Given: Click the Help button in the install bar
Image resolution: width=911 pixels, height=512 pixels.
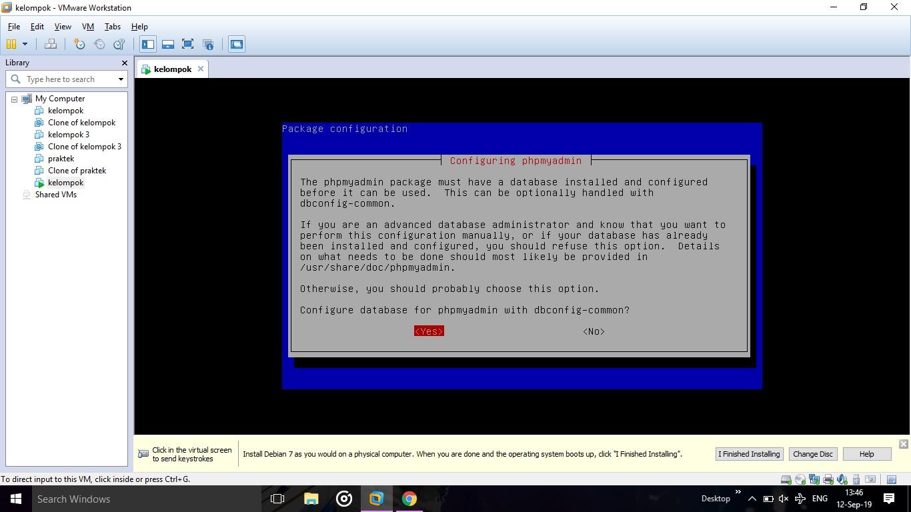Looking at the screenshot, I should 866,454.
